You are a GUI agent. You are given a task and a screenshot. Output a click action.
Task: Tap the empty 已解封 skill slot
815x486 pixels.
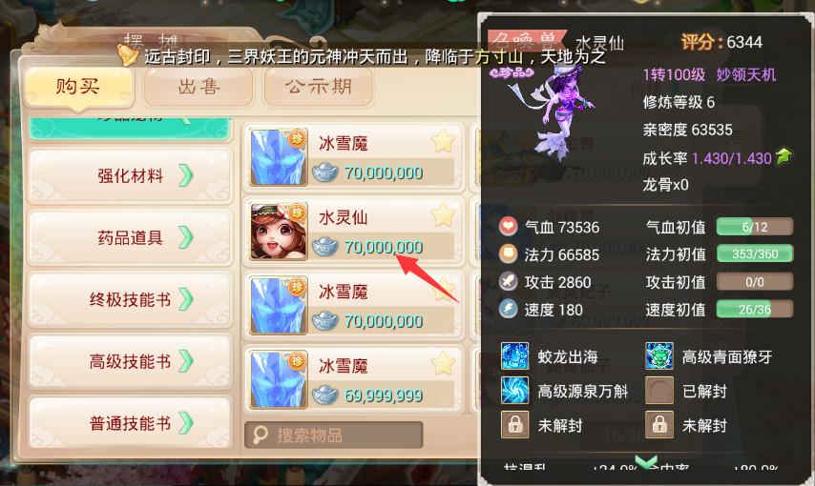(659, 391)
